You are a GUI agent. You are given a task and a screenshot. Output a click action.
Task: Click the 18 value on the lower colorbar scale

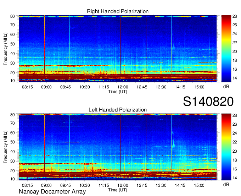pyautogui.click(x=235, y=160)
